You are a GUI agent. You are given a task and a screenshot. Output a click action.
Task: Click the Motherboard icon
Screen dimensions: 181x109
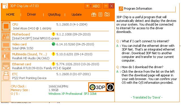(6, 36)
